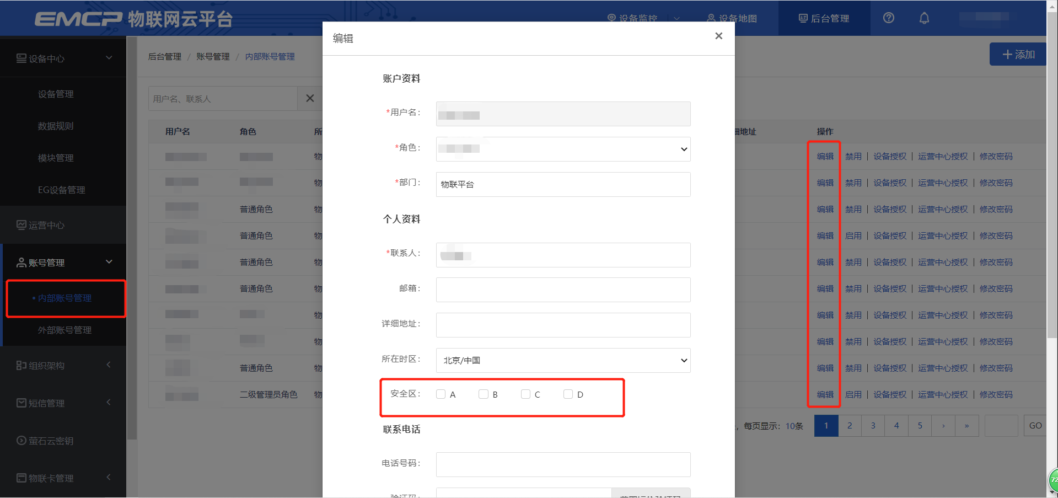Select 外部账号管理 in sidebar

pyautogui.click(x=65, y=330)
